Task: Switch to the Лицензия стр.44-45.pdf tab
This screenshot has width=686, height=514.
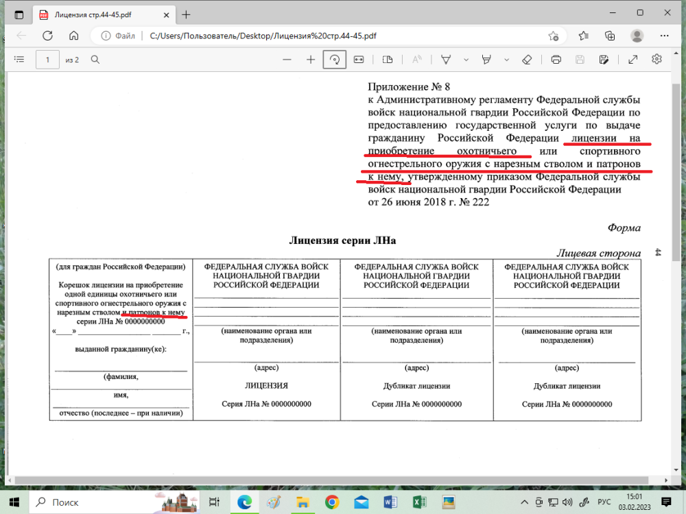Action: [x=96, y=13]
